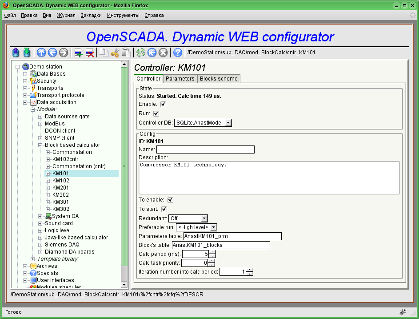Click the Demo station computer icon
Viewport: 419px width, 319px height.
26,67
